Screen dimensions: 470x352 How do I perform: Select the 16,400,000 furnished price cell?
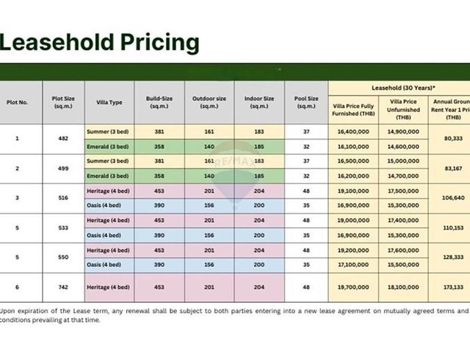[353, 132]
